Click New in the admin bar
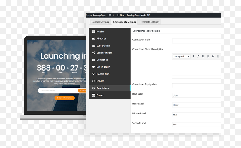The width and height of the screenshot is (241, 148). (x=121, y=15)
